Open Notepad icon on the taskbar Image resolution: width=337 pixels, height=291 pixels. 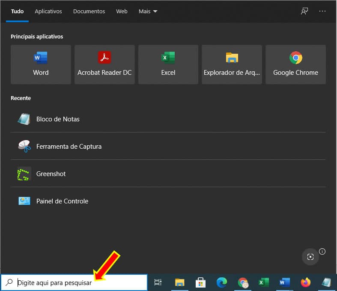(x=326, y=282)
